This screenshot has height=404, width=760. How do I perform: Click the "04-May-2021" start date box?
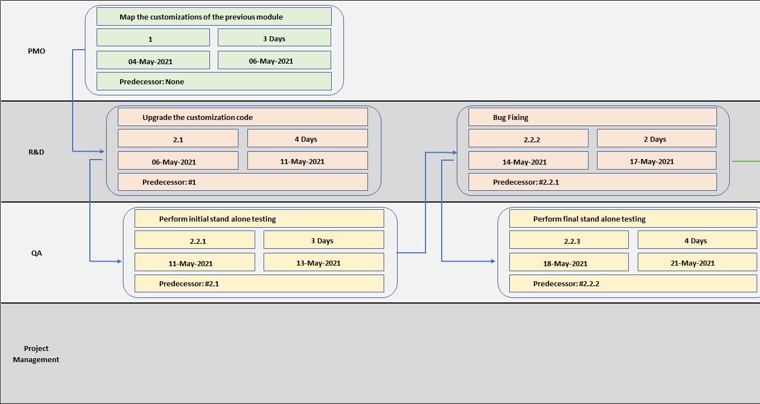[x=152, y=60]
